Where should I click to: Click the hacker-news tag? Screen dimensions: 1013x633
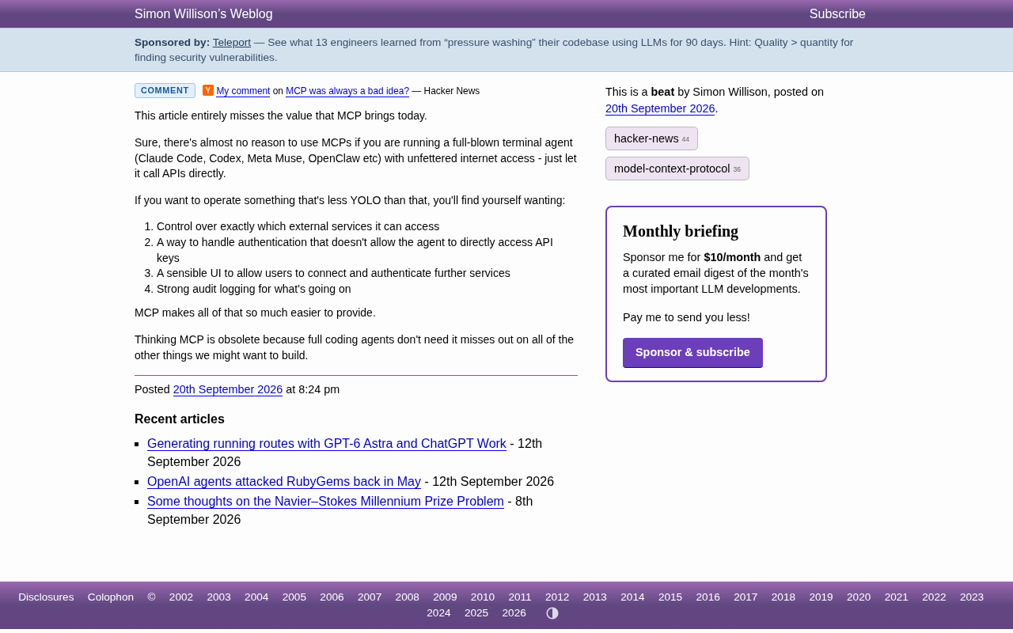click(x=651, y=138)
